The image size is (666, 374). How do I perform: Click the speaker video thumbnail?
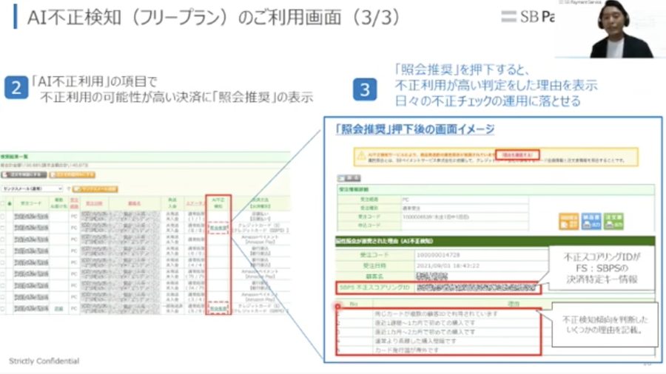click(610, 29)
